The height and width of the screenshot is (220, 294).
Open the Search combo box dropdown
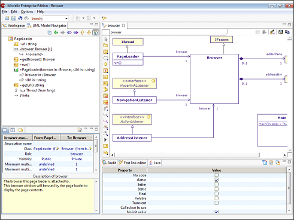coord(66,19)
